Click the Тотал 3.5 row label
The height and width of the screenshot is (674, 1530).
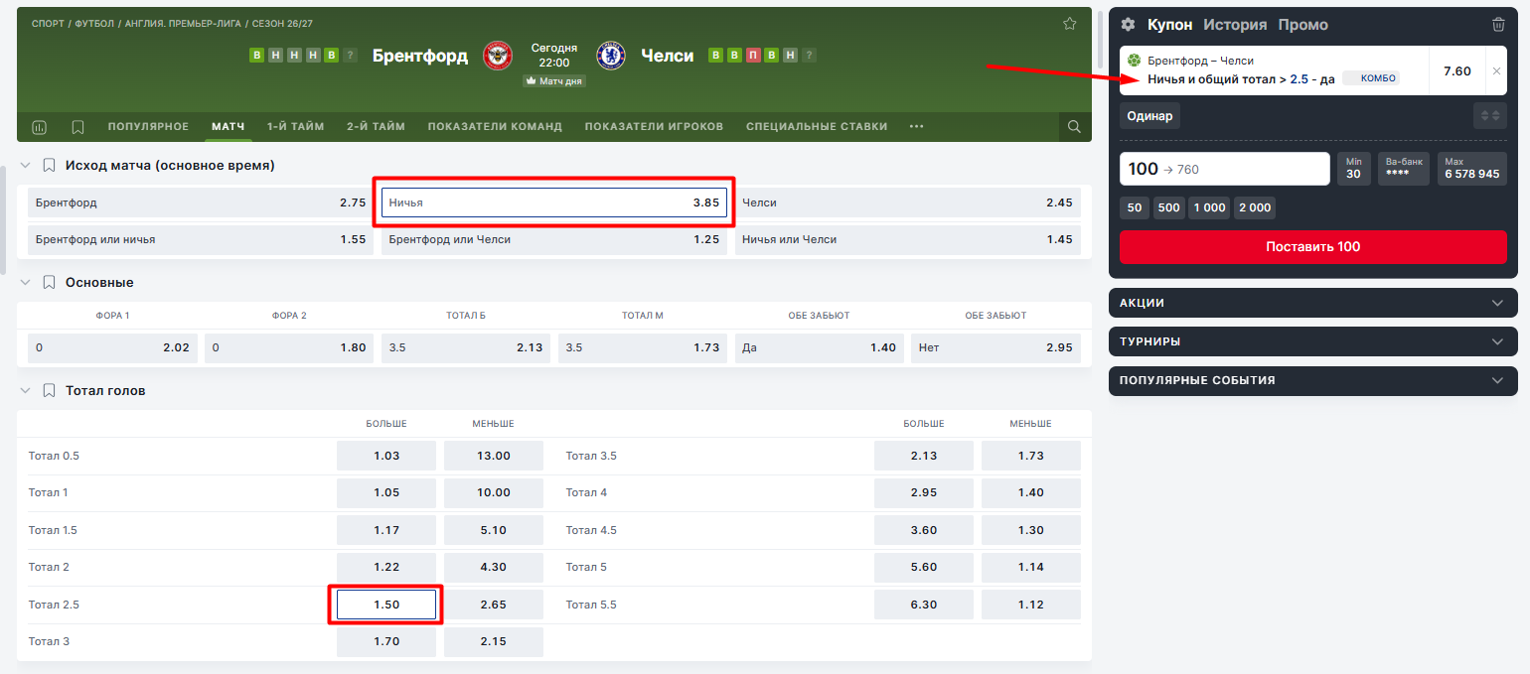point(591,456)
